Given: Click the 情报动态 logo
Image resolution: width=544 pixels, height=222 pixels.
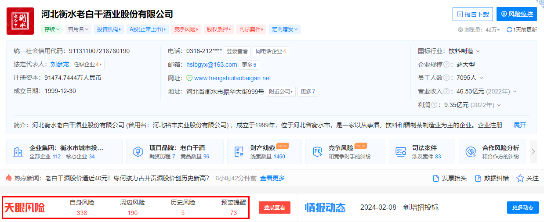Looking at the screenshot, I should (325, 208).
